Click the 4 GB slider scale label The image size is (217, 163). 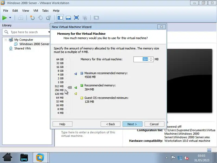60,74
